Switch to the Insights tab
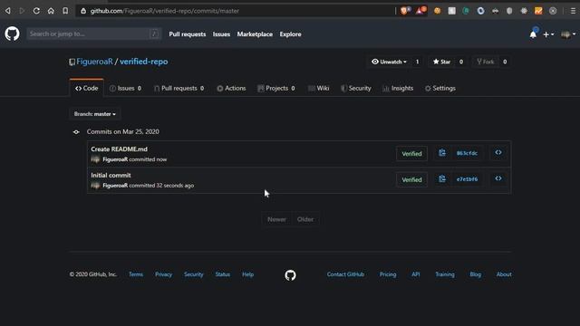Screen dimensions: 580x326 coord(398,88)
